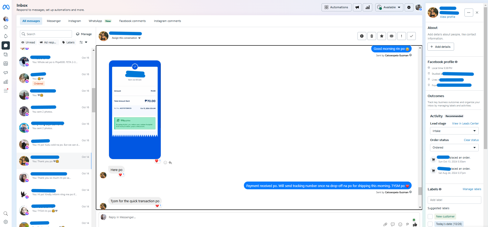Viewport: 488px width, 227px height.
Task: Click Manage labels link
Action: tap(472, 189)
